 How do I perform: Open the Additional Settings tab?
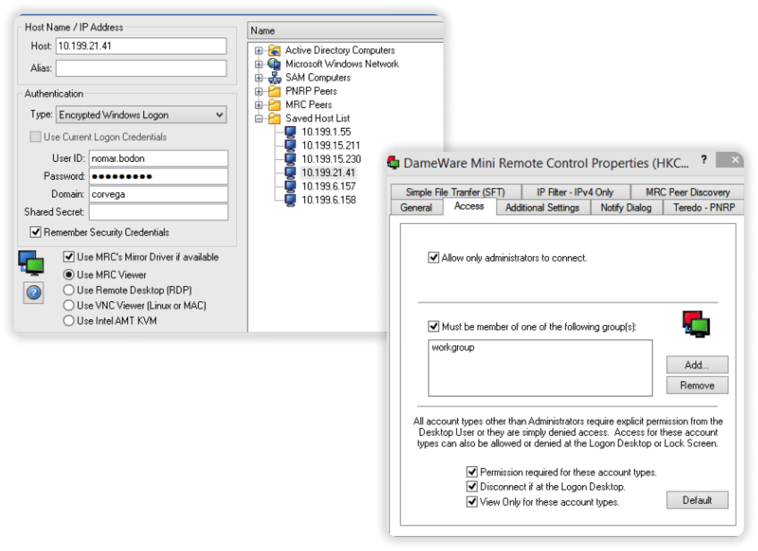(542, 208)
